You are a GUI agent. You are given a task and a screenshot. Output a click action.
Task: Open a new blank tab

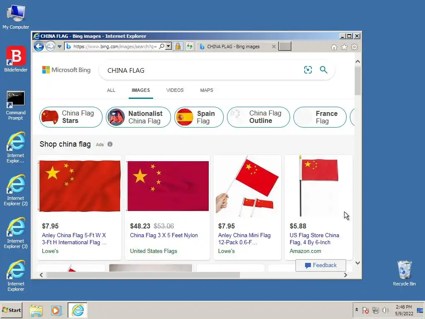(x=285, y=47)
